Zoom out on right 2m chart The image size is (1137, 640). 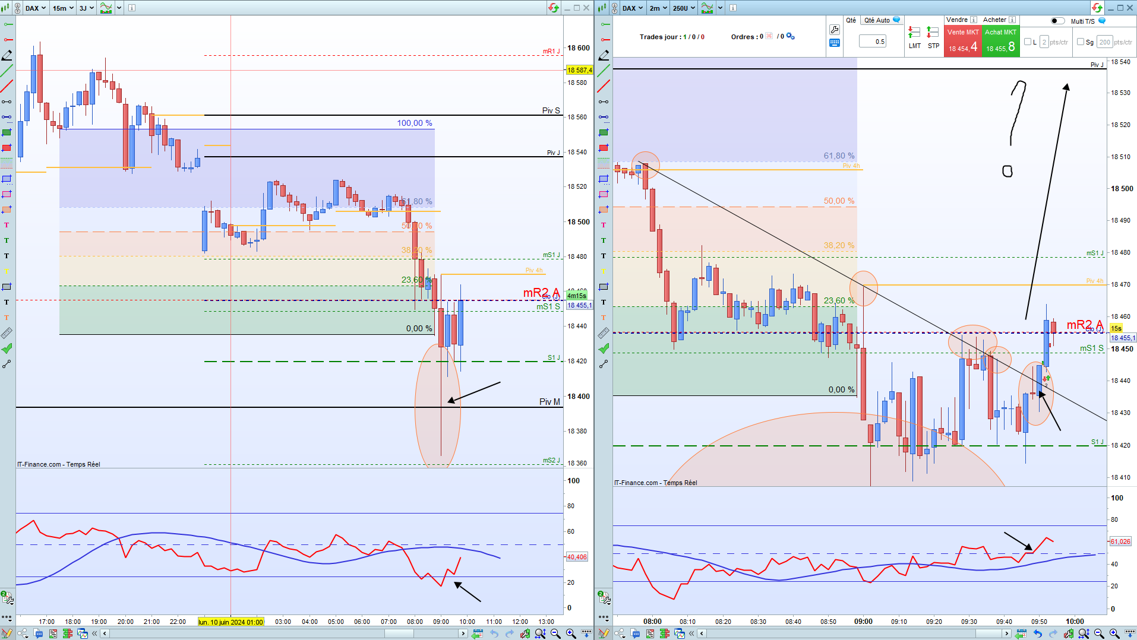click(1099, 633)
